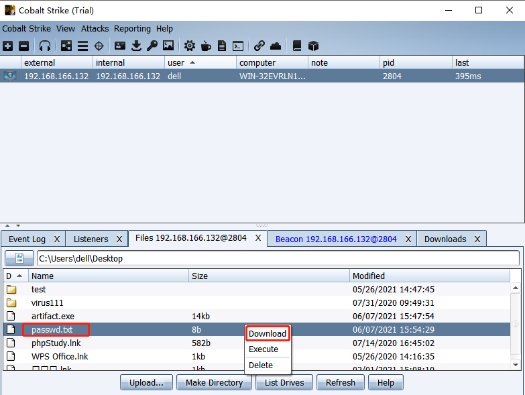Viewport: 525px width, 395px height.
Task: Close the Downloads tab
Action: point(477,239)
